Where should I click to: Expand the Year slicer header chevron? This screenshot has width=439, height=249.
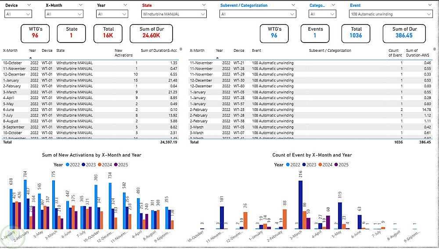(x=125, y=5)
